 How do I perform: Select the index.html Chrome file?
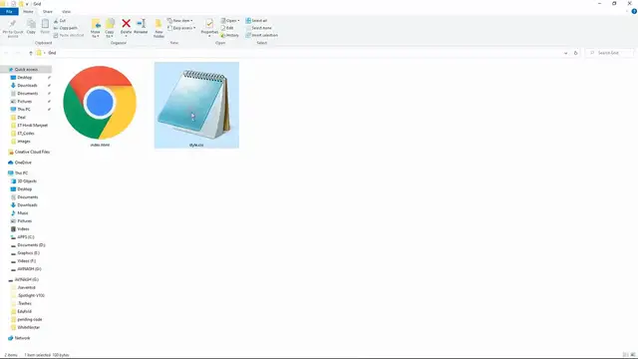[x=100, y=106]
